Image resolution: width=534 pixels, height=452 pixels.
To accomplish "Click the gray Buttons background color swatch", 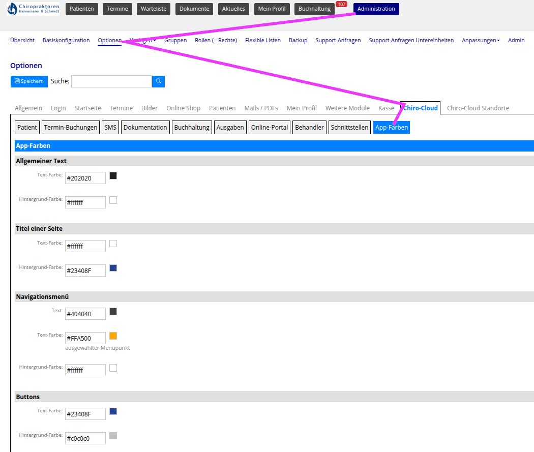I will pyautogui.click(x=113, y=436).
